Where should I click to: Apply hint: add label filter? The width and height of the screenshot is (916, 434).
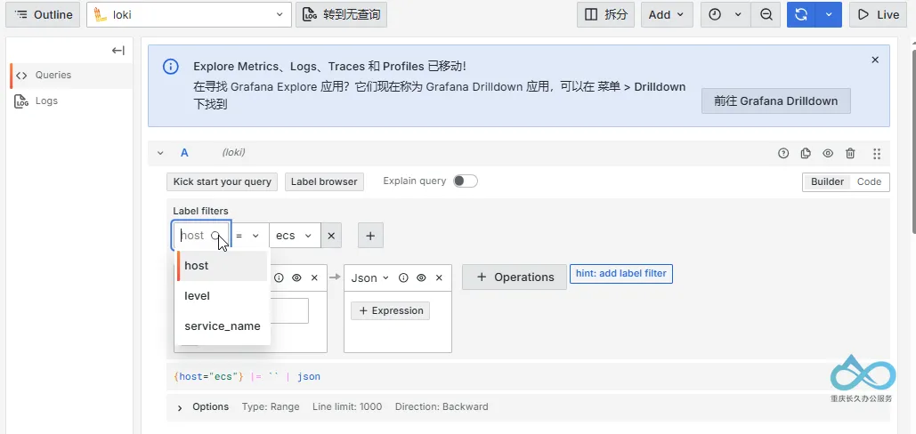[621, 274]
